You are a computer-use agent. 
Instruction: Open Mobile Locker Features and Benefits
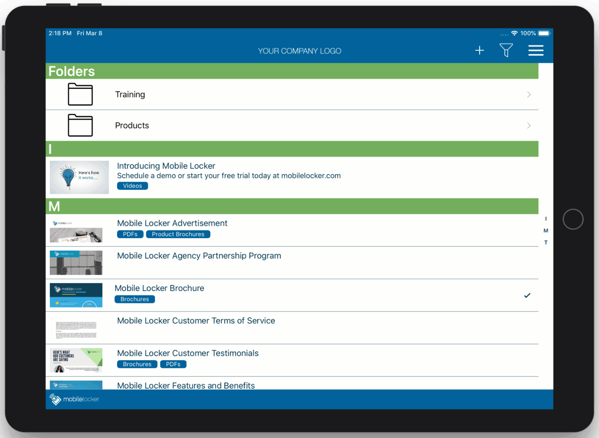[186, 385]
